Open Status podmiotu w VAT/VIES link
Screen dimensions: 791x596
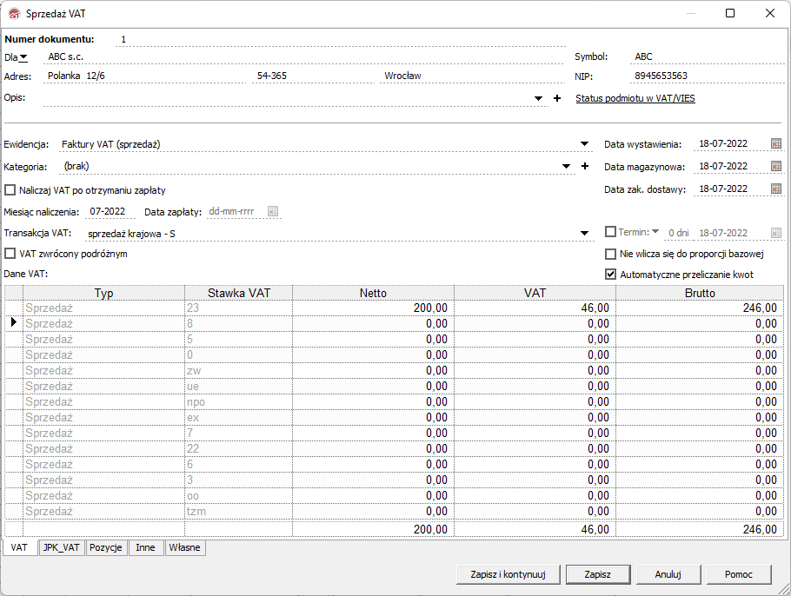(x=635, y=98)
